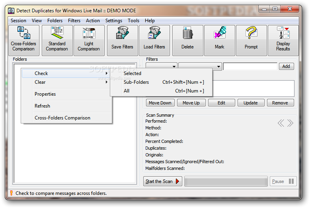310x208 pixels.
Task: Open the Settings menu
Action: pyautogui.click(x=114, y=21)
